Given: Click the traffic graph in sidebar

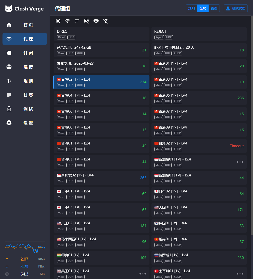Looking at the screenshot, I should [x=25, y=247].
